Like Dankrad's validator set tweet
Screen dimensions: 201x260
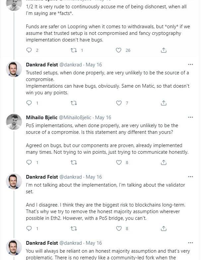tap(119, 228)
